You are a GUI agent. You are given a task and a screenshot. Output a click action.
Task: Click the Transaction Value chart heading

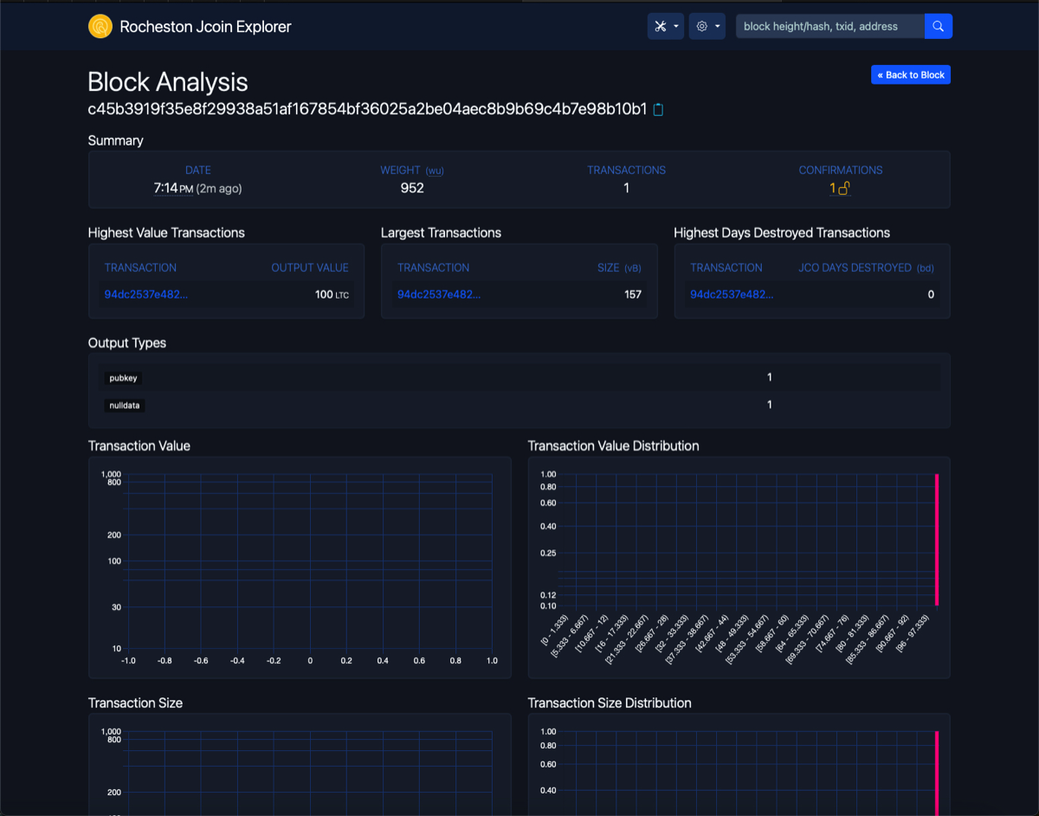pyautogui.click(x=139, y=446)
